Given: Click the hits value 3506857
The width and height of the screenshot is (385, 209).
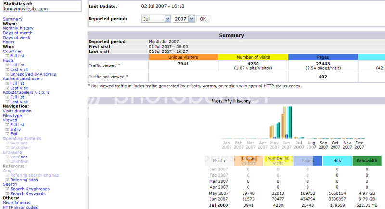Looking at the screenshot, I should 337,199.
